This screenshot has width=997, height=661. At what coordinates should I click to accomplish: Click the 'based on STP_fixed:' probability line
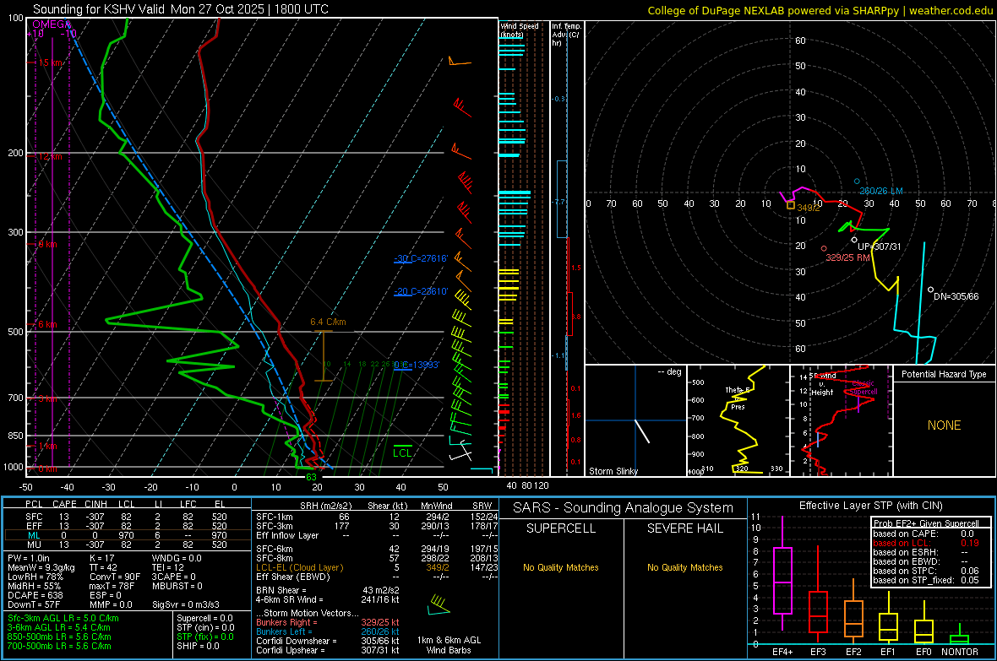(x=926, y=580)
